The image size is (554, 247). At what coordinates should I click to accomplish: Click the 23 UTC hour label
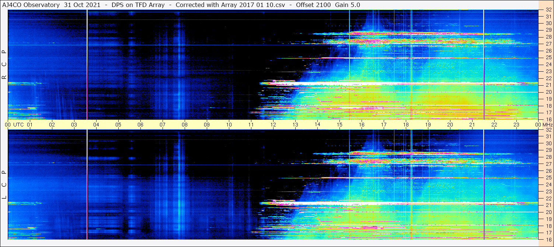click(516, 125)
